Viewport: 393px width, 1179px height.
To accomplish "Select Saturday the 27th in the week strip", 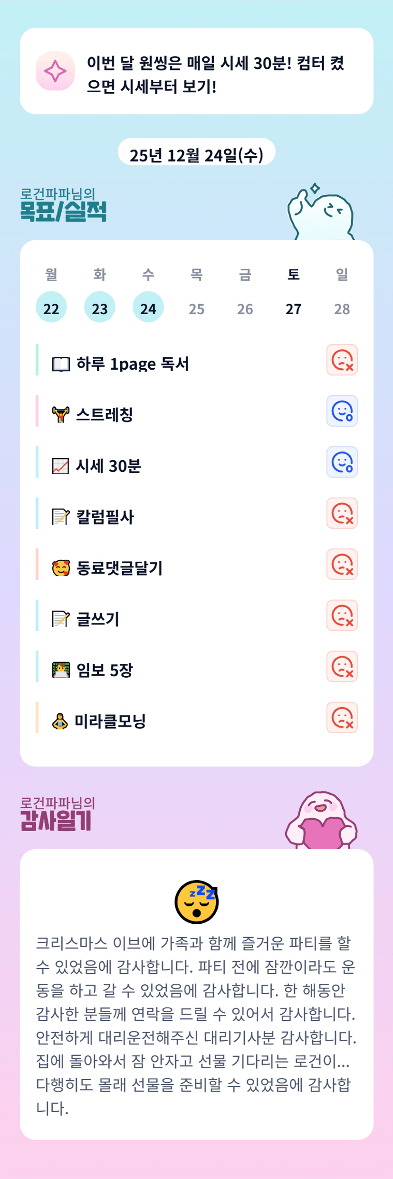I will coord(293,308).
